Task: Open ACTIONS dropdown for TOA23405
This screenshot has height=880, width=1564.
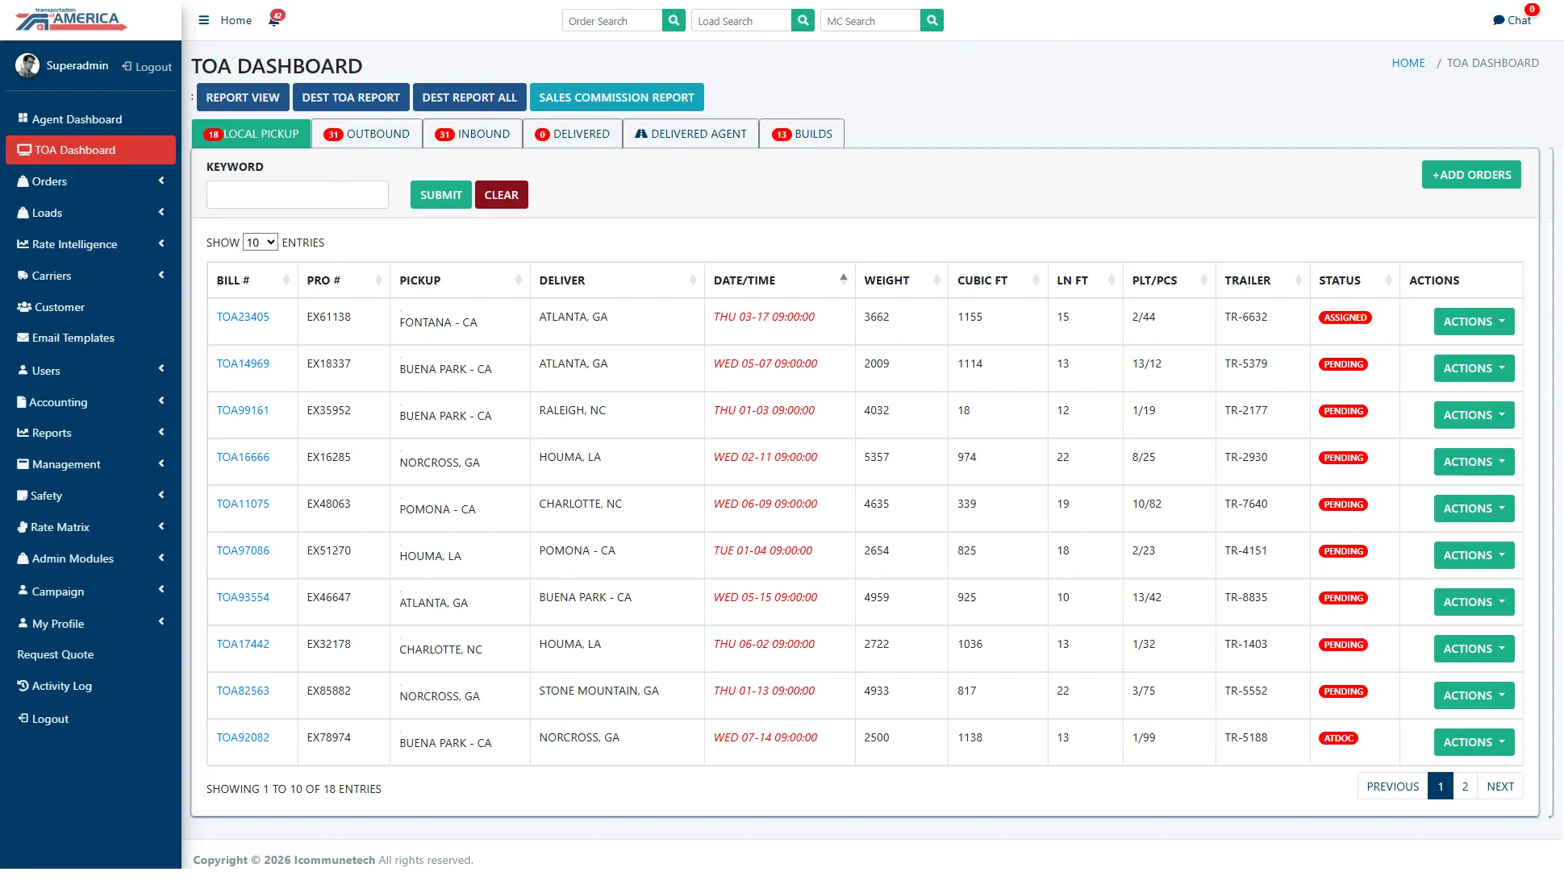Action: click(1474, 322)
